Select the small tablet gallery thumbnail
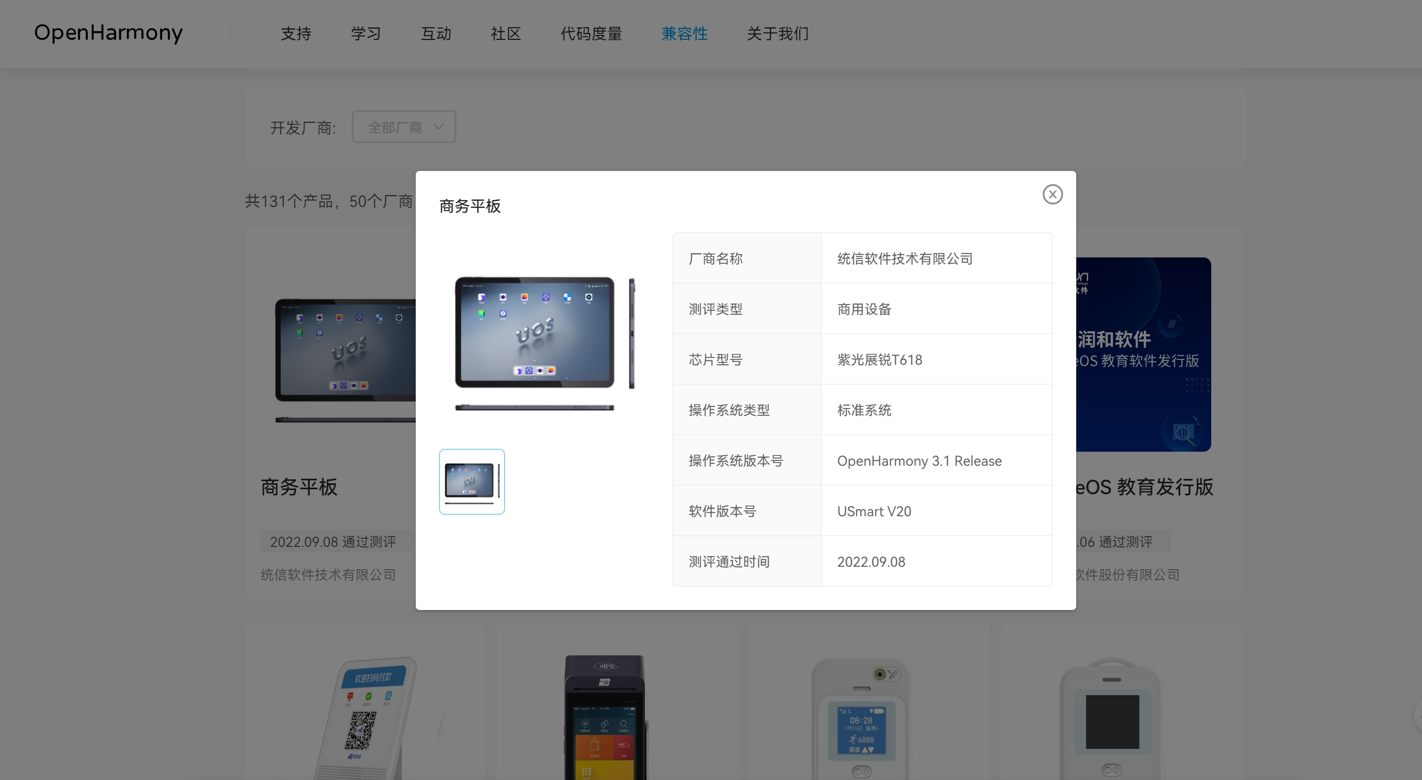1422x780 pixels. [x=472, y=481]
